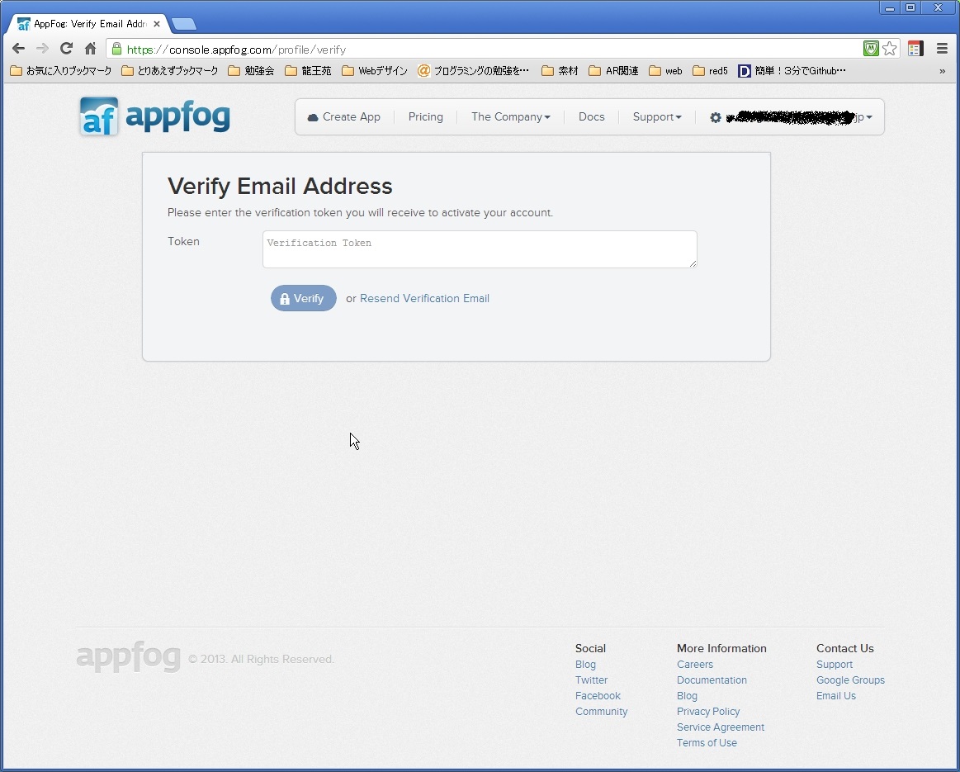Click the Verify button

click(304, 298)
